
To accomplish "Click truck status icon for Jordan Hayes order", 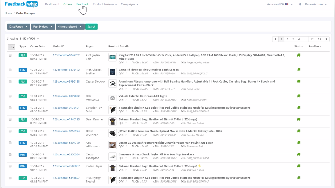I will click(x=299, y=166).
